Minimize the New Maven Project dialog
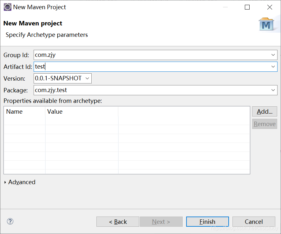281x234 pixels. [x=225, y=7]
